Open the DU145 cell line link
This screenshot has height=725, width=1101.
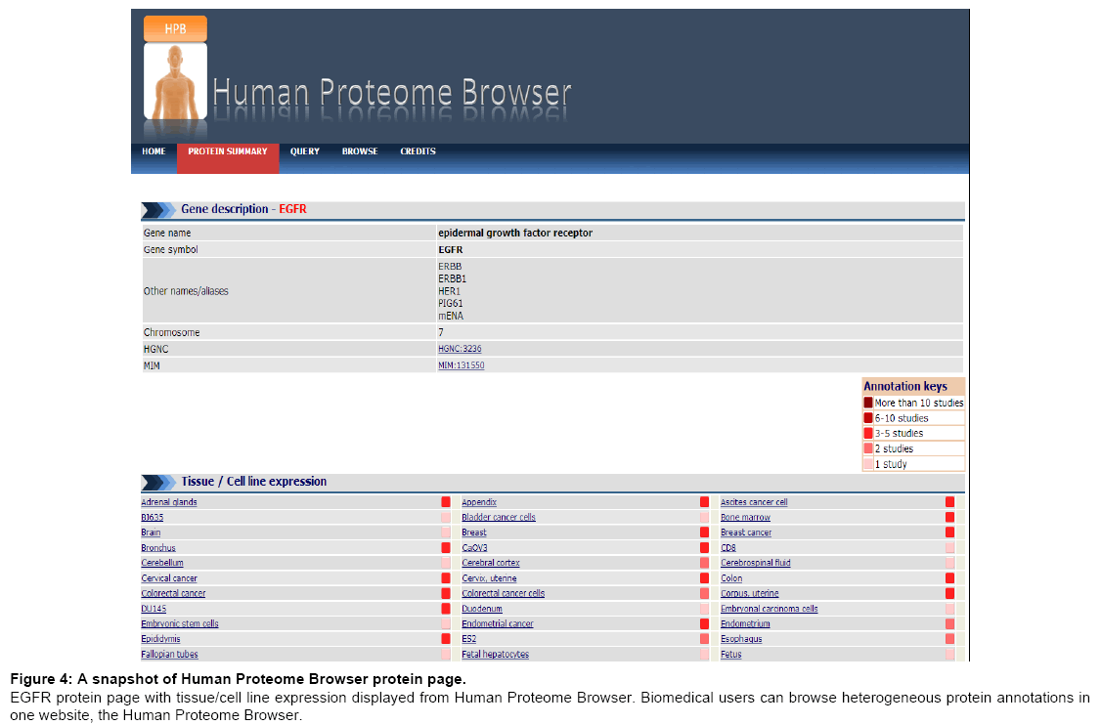pos(154,609)
